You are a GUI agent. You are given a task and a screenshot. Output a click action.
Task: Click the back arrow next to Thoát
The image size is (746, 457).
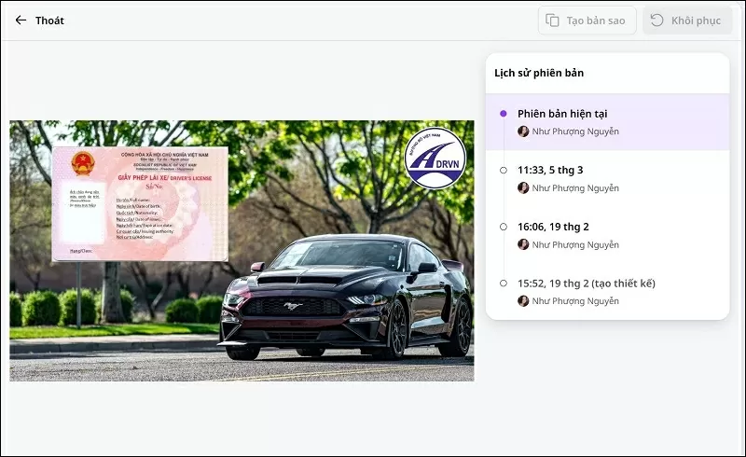pyautogui.click(x=21, y=21)
